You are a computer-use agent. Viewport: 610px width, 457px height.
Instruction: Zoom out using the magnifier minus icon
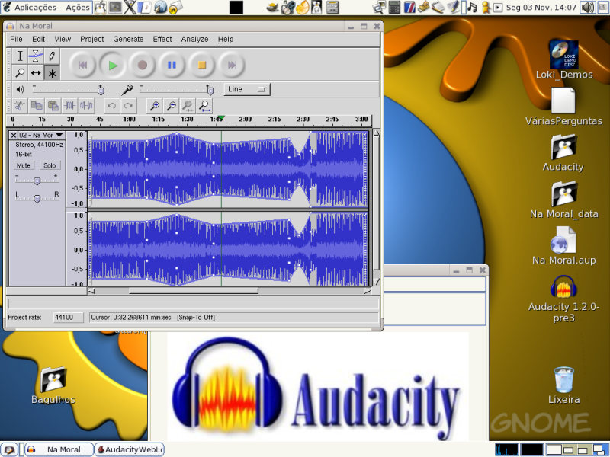click(x=171, y=106)
